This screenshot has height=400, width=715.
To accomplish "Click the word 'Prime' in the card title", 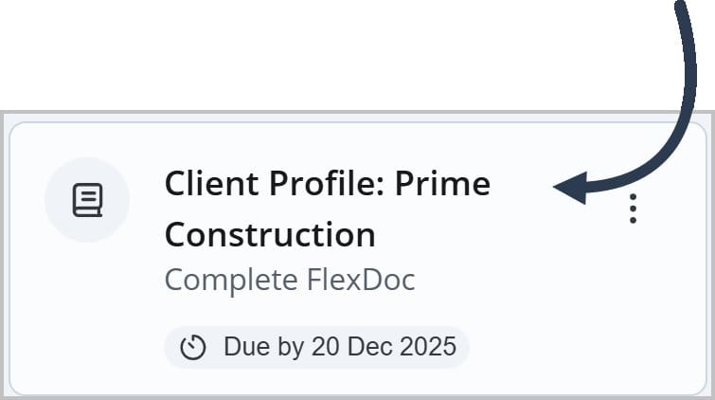I will click(442, 184).
